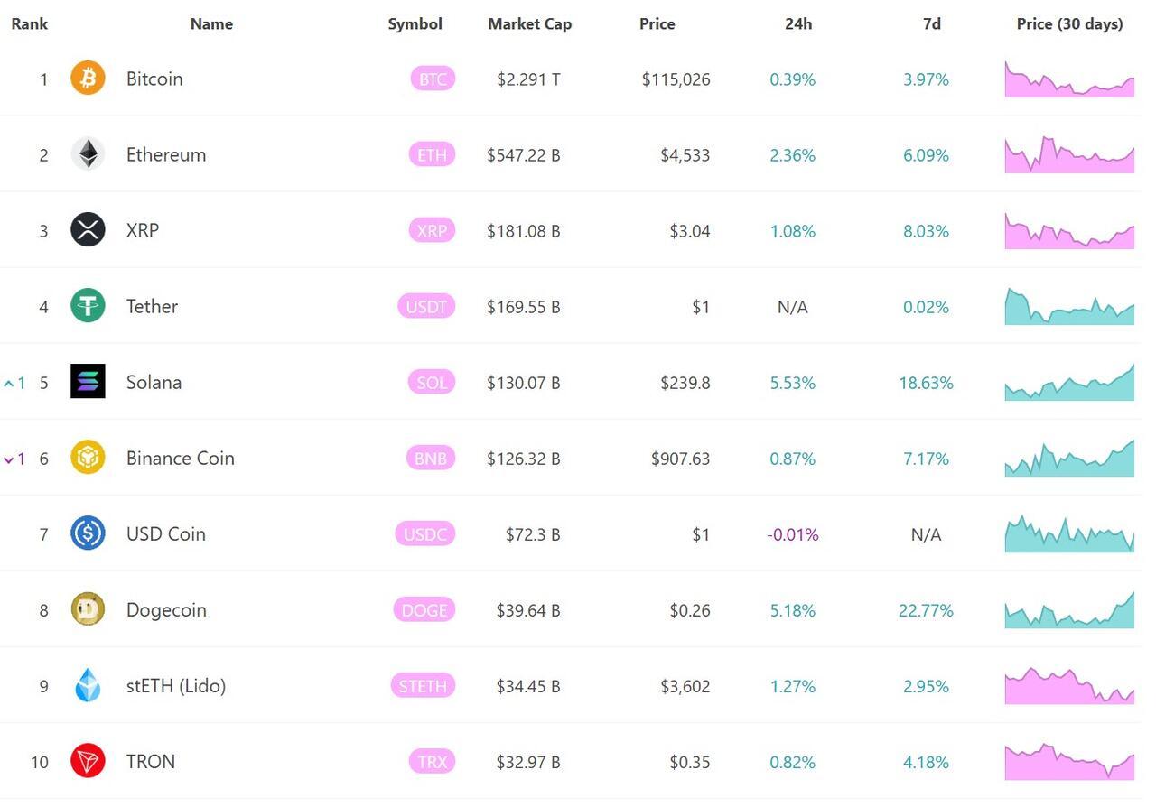Open the Binance Coin name link
Screen dimensions: 1156x807
tap(180, 459)
